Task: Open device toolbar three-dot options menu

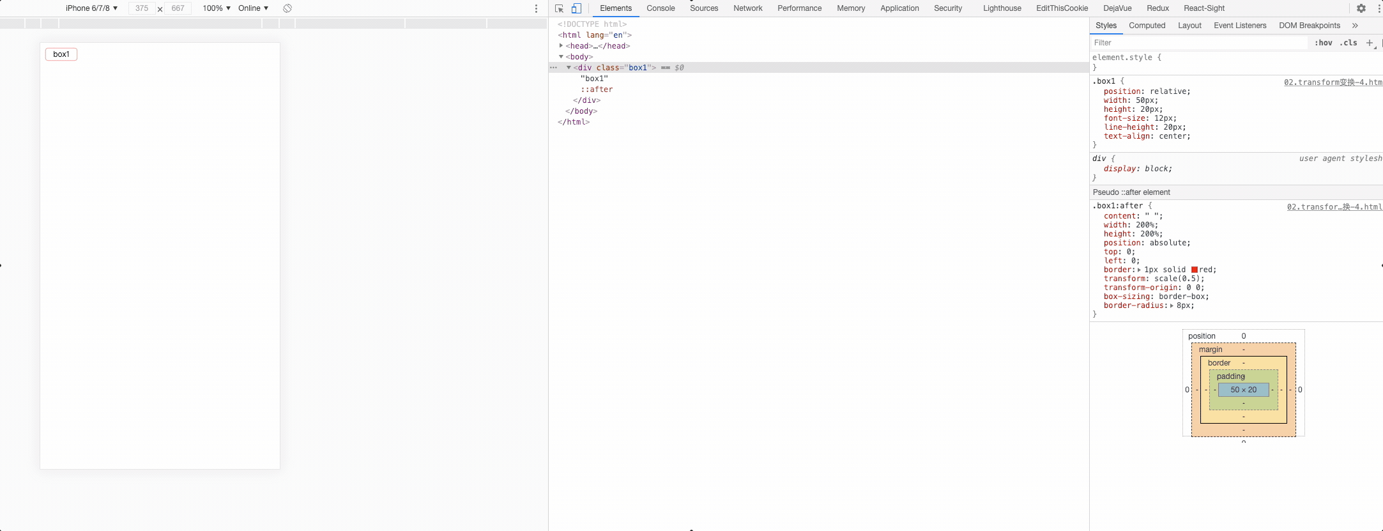Action: (536, 8)
